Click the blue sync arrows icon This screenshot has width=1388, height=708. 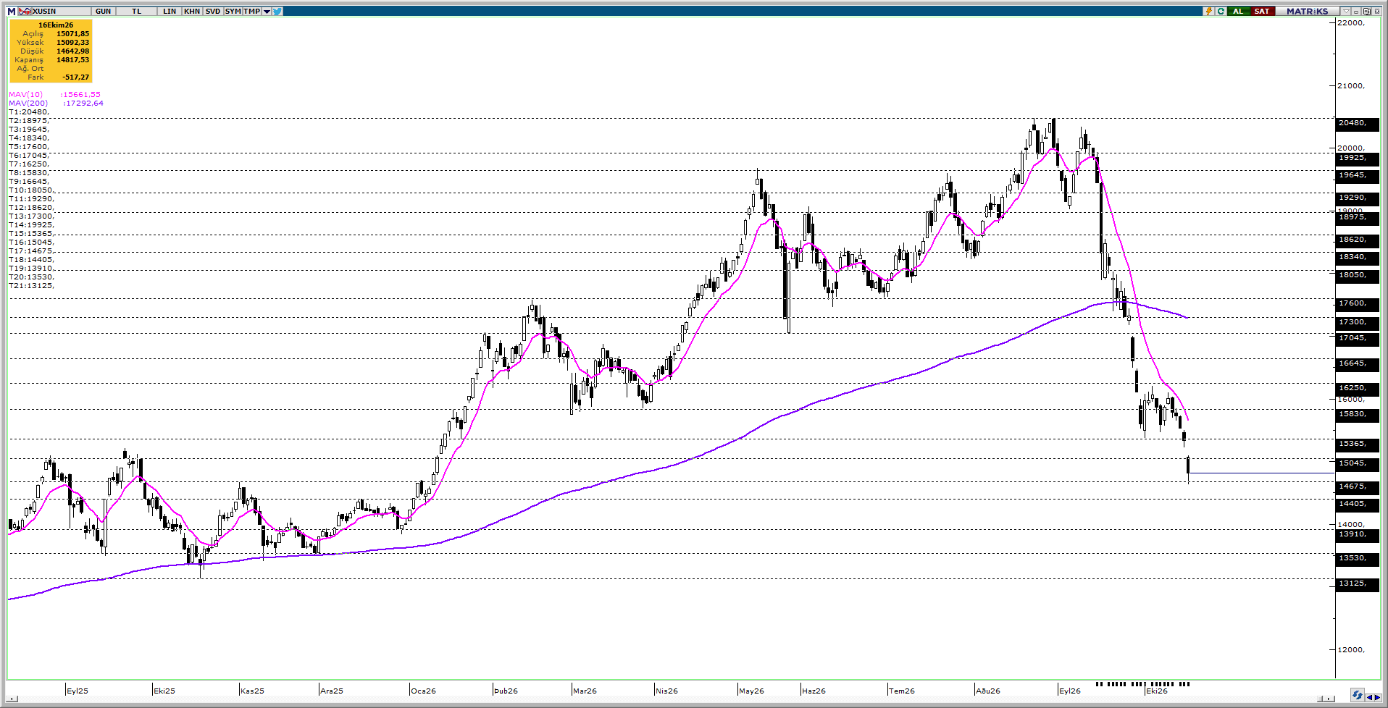(x=1357, y=695)
